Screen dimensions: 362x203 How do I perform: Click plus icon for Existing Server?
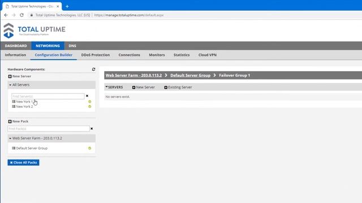[x=166, y=87]
